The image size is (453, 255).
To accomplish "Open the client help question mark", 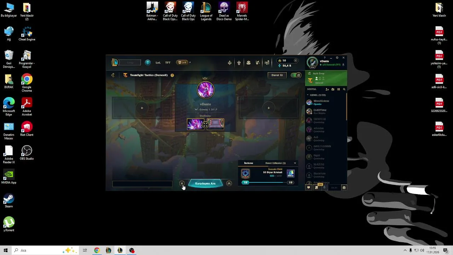I will [325, 58].
